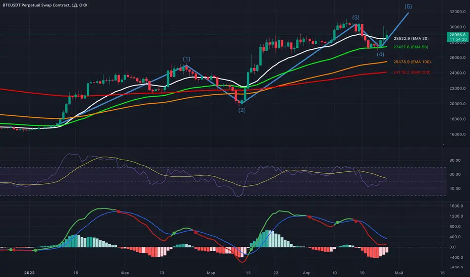
Task: Click the Фев month label
Action: tap(125, 273)
